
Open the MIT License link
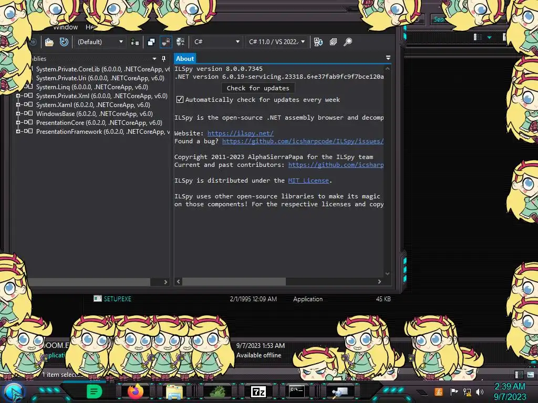(308, 181)
